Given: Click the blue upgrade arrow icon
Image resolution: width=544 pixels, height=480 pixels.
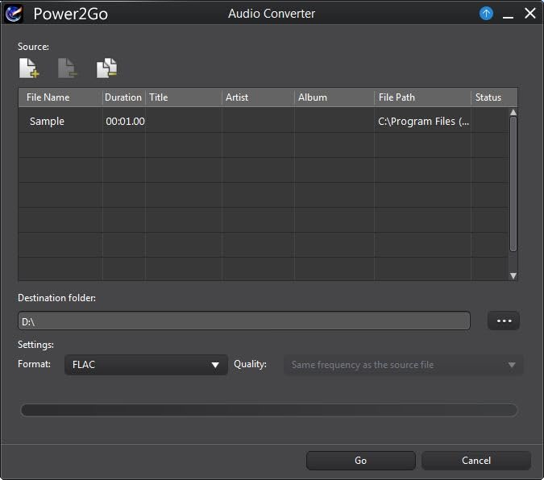Looking at the screenshot, I should (x=486, y=14).
